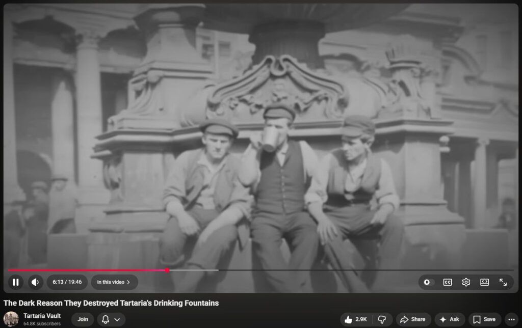Toggle closed captions with CC button
Viewport: 522px width, 328px height.
[x=447, y=282]
